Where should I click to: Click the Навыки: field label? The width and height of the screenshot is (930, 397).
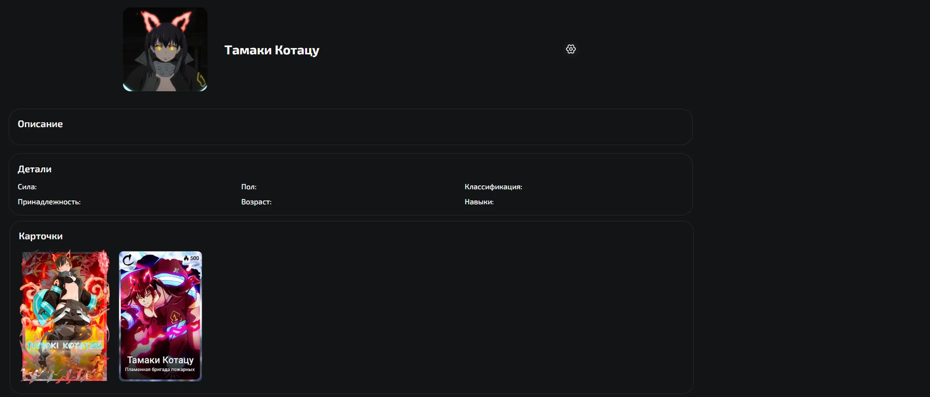click(479, 202)
